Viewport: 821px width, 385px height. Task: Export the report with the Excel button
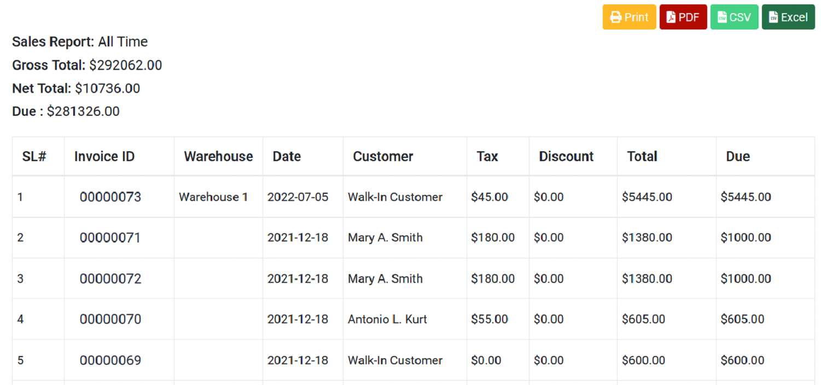click(788, 17)
